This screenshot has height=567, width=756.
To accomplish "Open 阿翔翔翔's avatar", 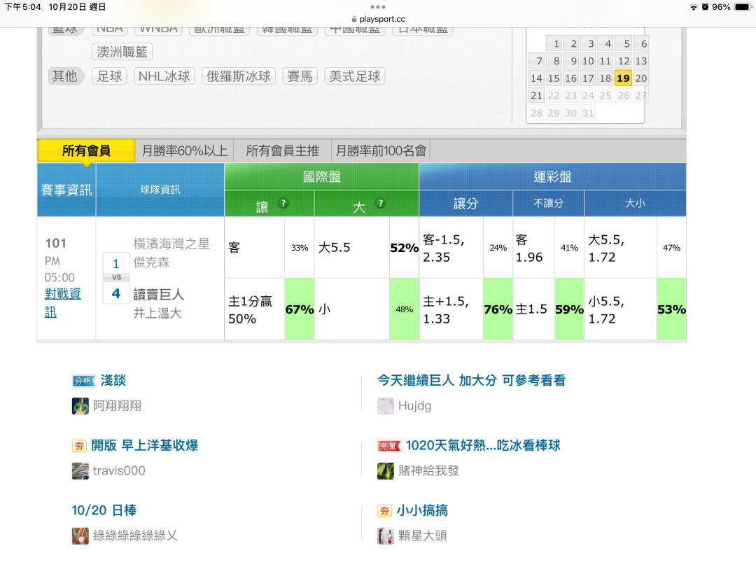I will 80,406.
